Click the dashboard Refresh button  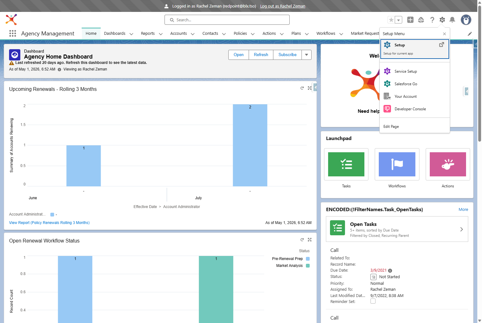261,55
